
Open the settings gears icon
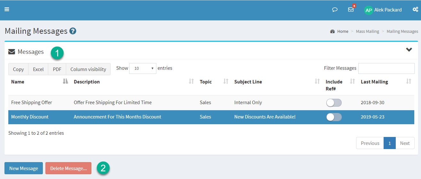click(x=415, y=10)
